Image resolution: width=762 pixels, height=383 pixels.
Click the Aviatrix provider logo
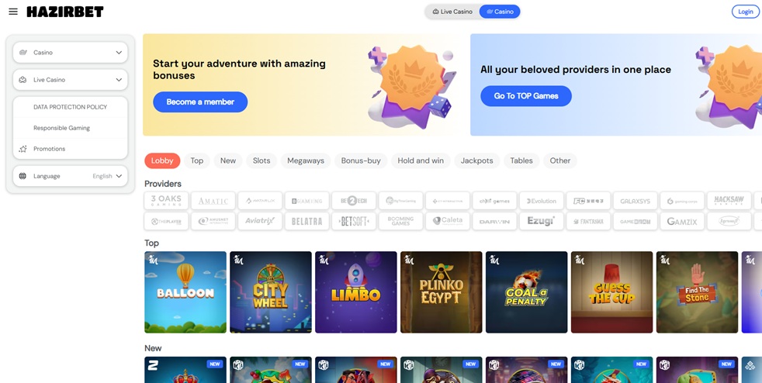click(260, 221)
